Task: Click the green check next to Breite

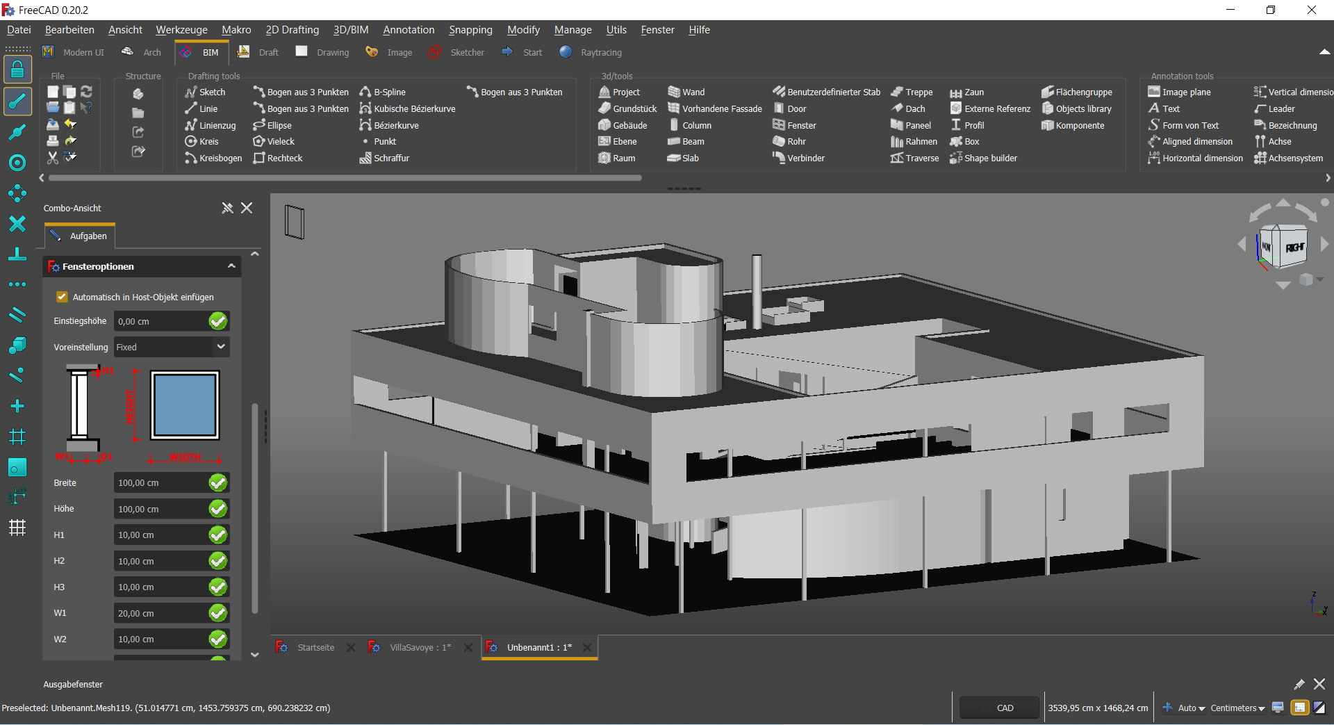Action: click(218, 482)
